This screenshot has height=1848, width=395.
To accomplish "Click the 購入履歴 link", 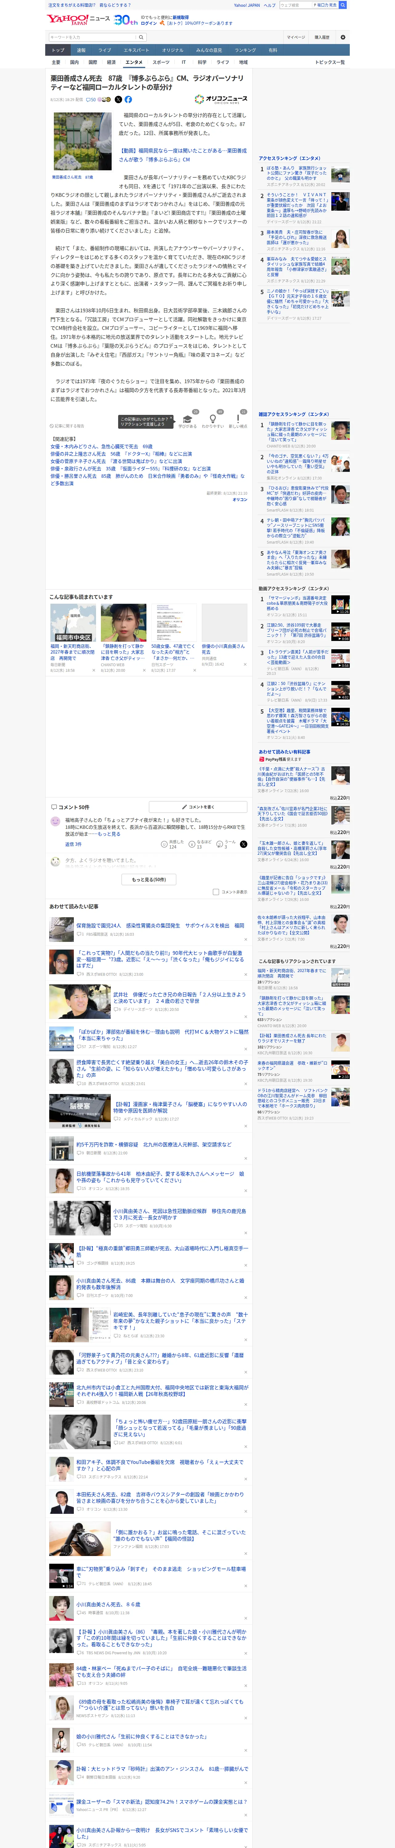I will click(x=322, y=37).
